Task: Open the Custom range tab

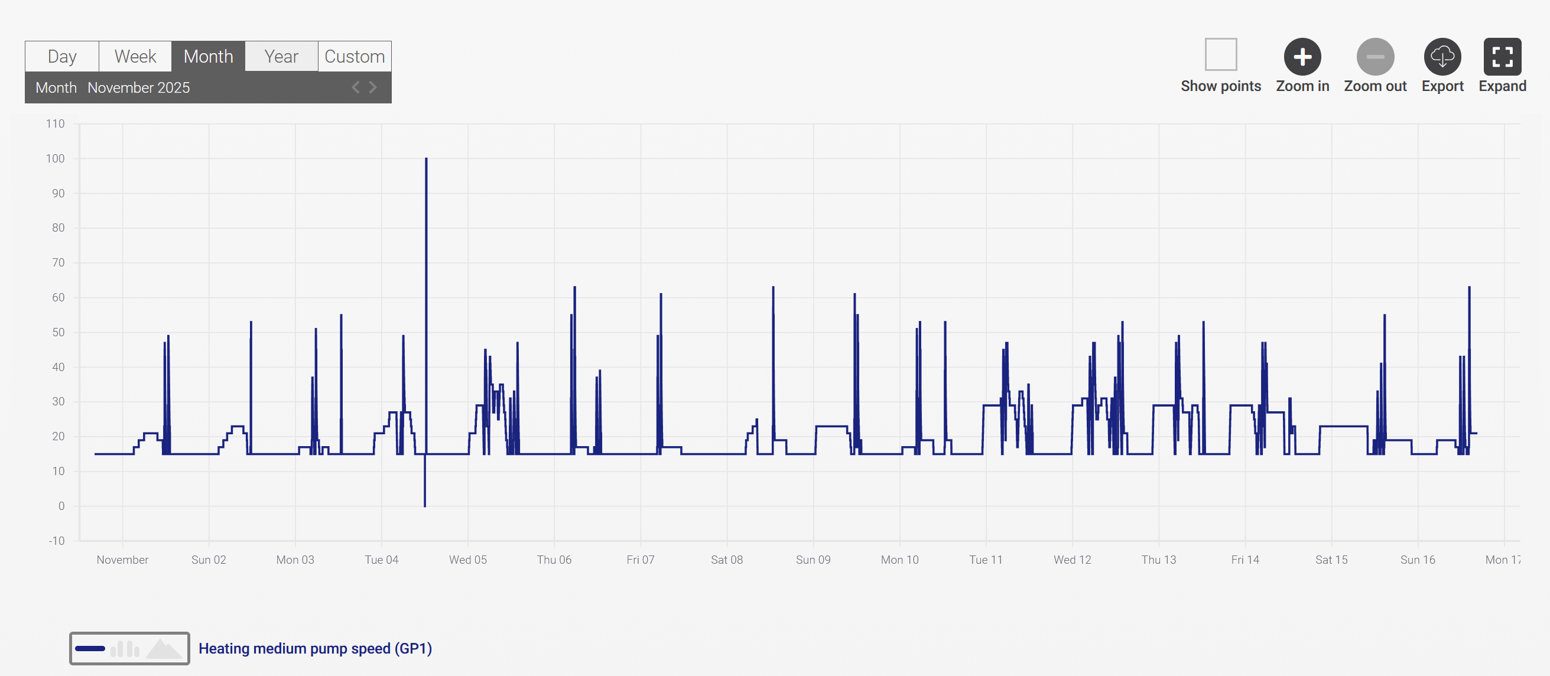Action: (355, 57)
